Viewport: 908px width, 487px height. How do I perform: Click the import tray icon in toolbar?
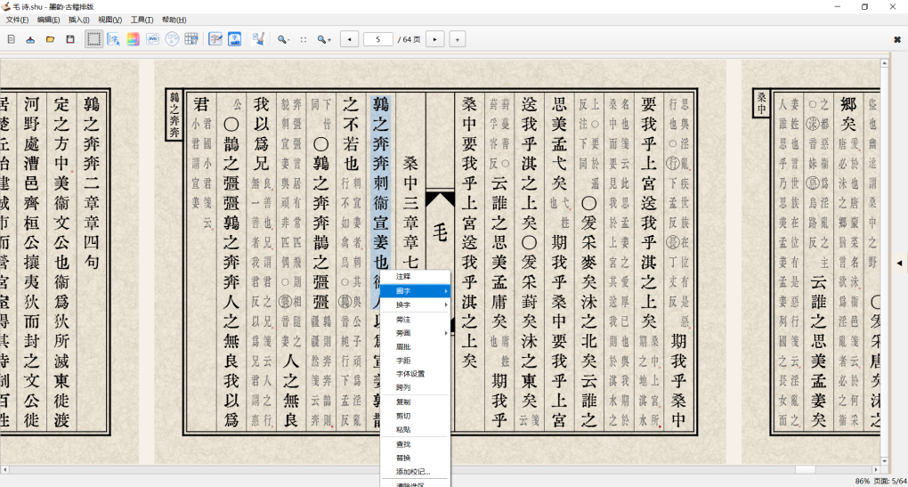(x=30, y=39)
